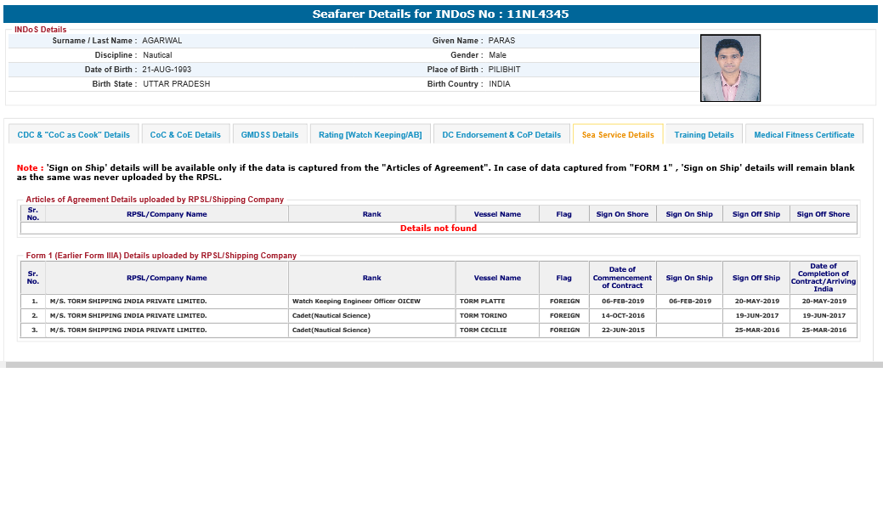
Task: Click the 'Details not found' message
Action: (438, 229)
